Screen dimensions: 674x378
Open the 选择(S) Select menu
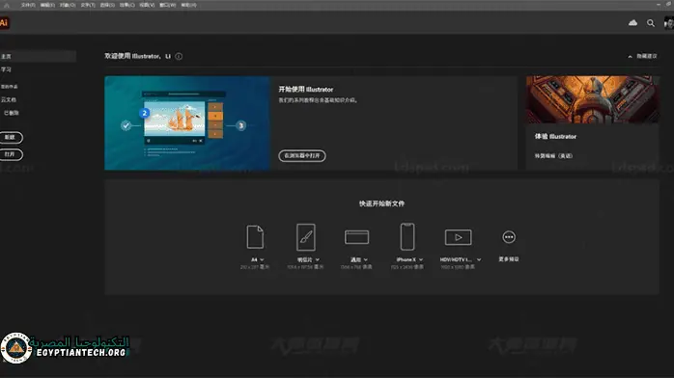pyautogui.click(x=107, y=5)
